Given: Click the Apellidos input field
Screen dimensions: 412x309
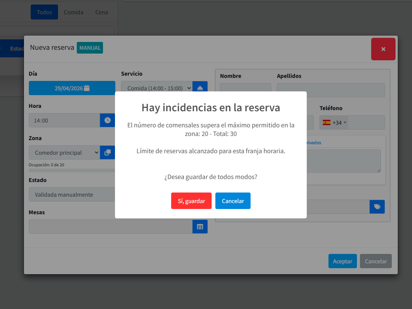Looking at the screenshot, I should point(331,90).
